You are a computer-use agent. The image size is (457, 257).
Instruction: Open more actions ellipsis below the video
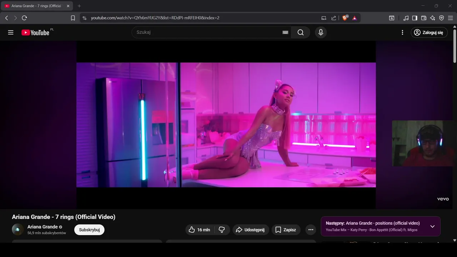(x=311, y=230)
